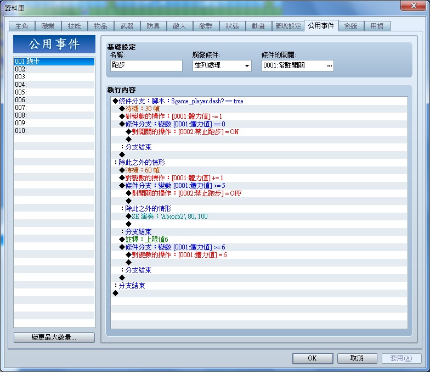Close the 資料庫 window
The image size is (430, 372).
[414, 5]
